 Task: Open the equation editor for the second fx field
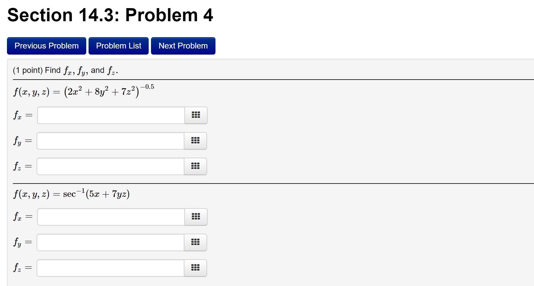point(196,217)
